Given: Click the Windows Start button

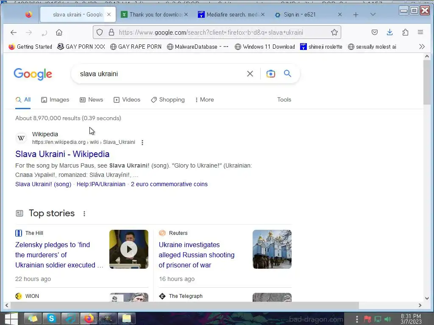Looking at the screenshot, I should coord(11,319).
